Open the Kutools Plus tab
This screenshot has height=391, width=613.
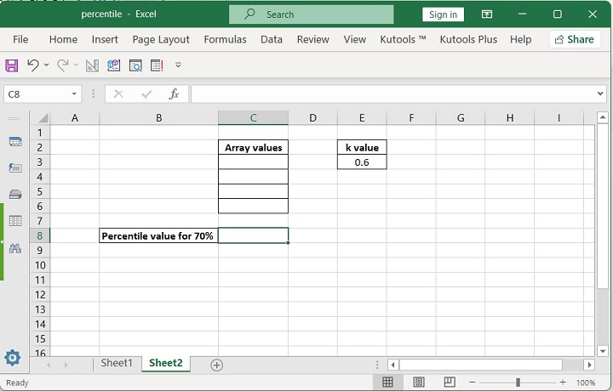pyautogui.click(x=468, y=39)
